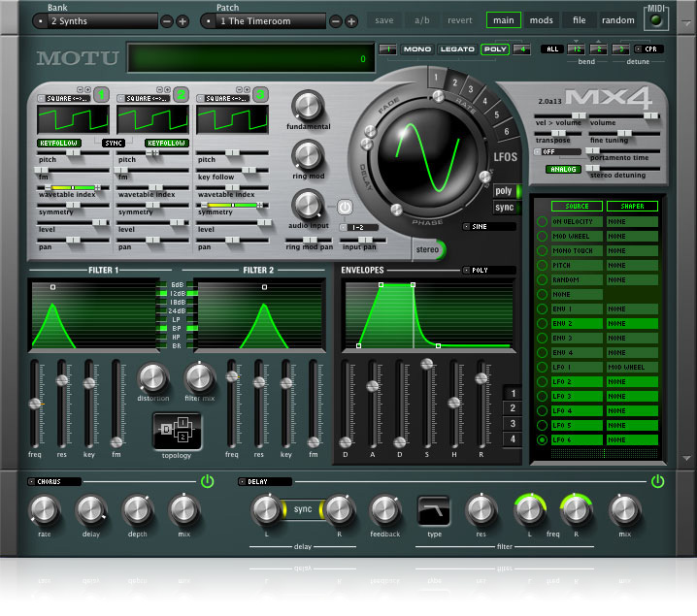This screenshot has width=697, height=616.
Task: Toggle KEYFOLLOW on oscillator 1
Action: [58, 143]
